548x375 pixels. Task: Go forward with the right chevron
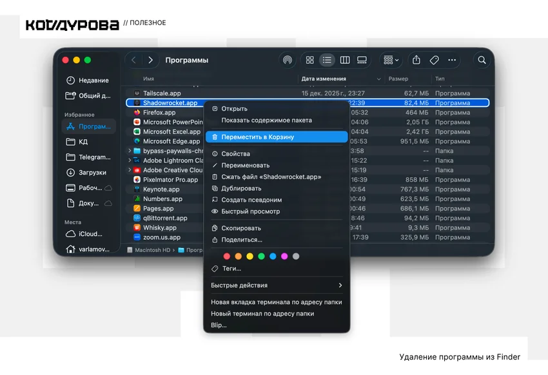pyautogui.click(x=151, y=60)
